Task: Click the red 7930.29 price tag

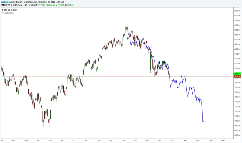Action: point(237,76)
